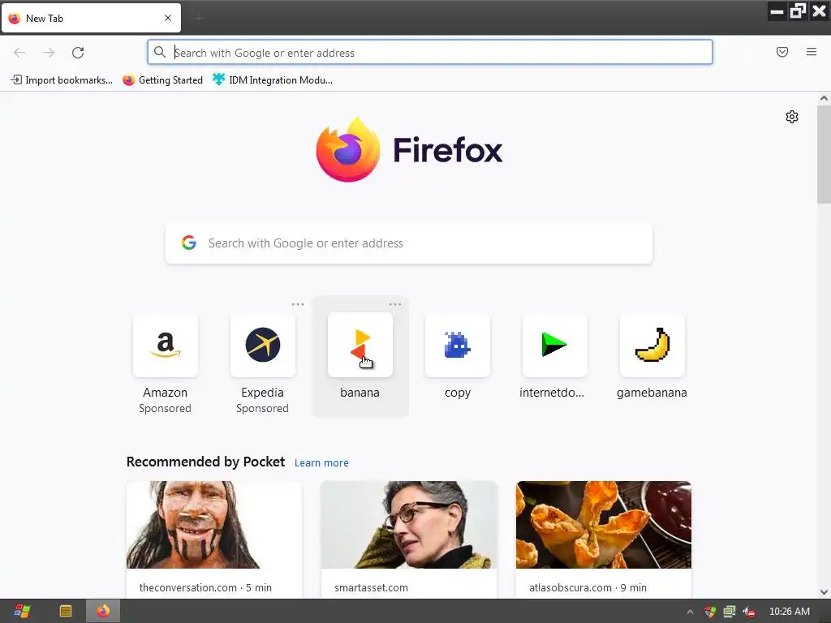Image resolution: width=831 pixels, height=623 pixels.
Task: Click the Firefox logo image
Action: tap(348, 150)
